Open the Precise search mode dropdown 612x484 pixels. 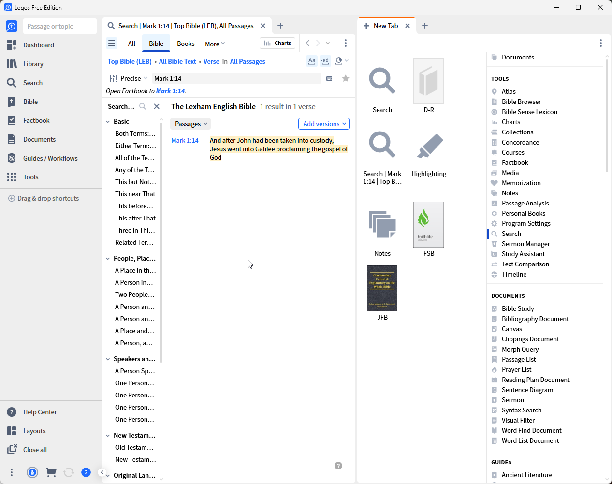coord(129,78)
